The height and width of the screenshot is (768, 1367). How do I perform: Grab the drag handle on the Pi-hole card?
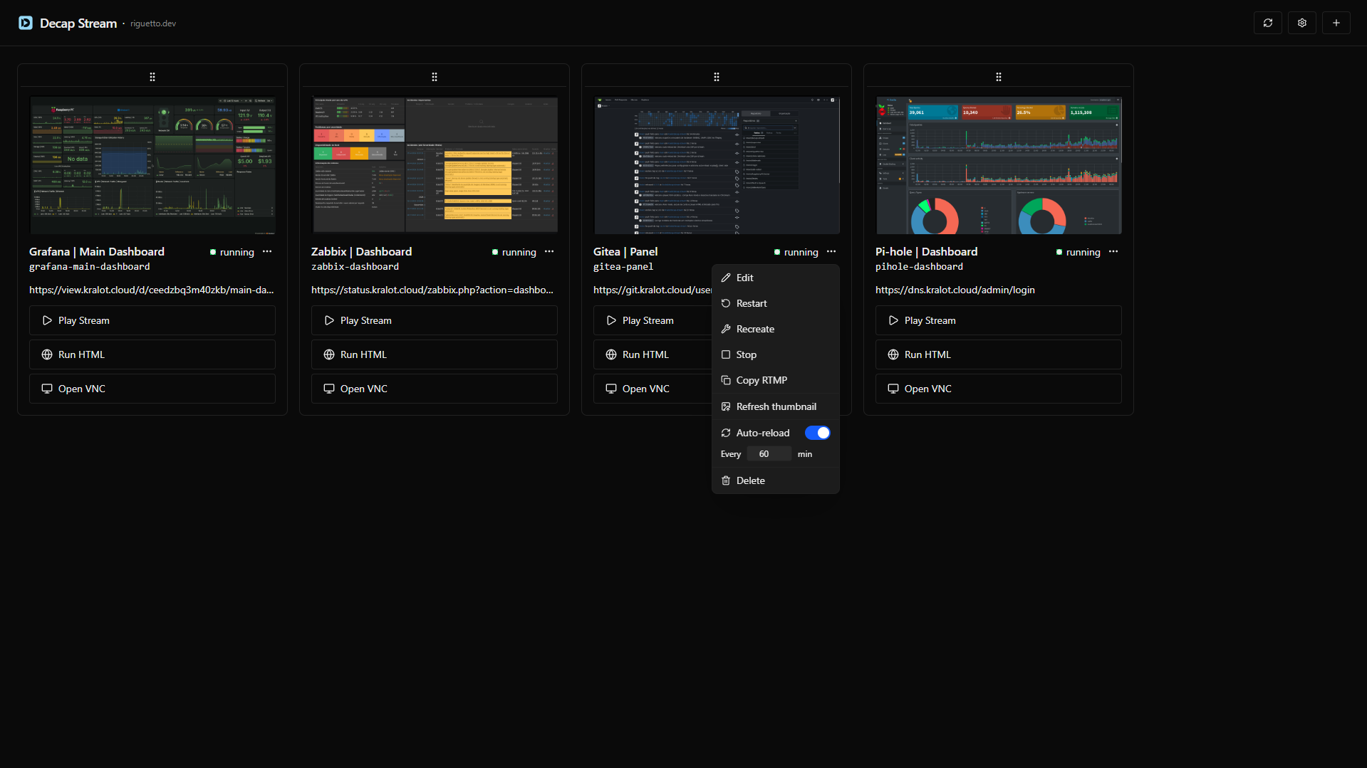coord(999,76)
